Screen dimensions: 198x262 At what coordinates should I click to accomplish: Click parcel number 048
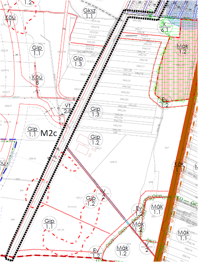point(151,182)
